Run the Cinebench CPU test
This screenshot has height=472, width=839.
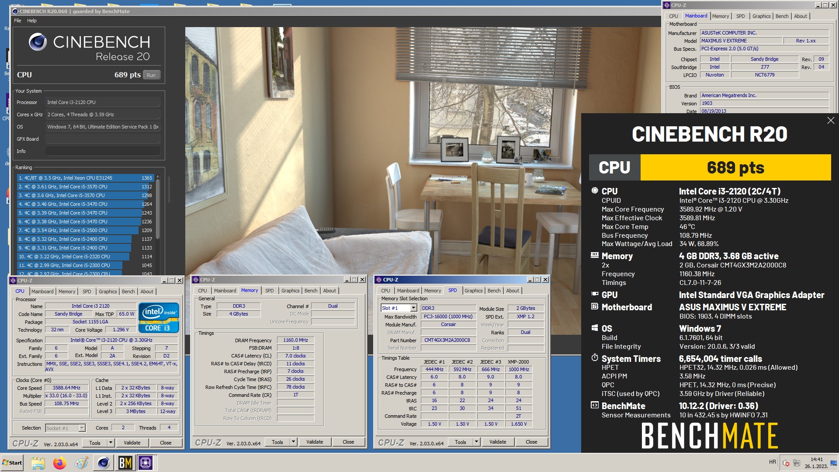tap(151, 75)
